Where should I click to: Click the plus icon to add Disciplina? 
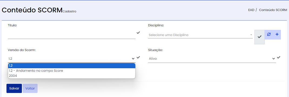(x=277, y=34)
